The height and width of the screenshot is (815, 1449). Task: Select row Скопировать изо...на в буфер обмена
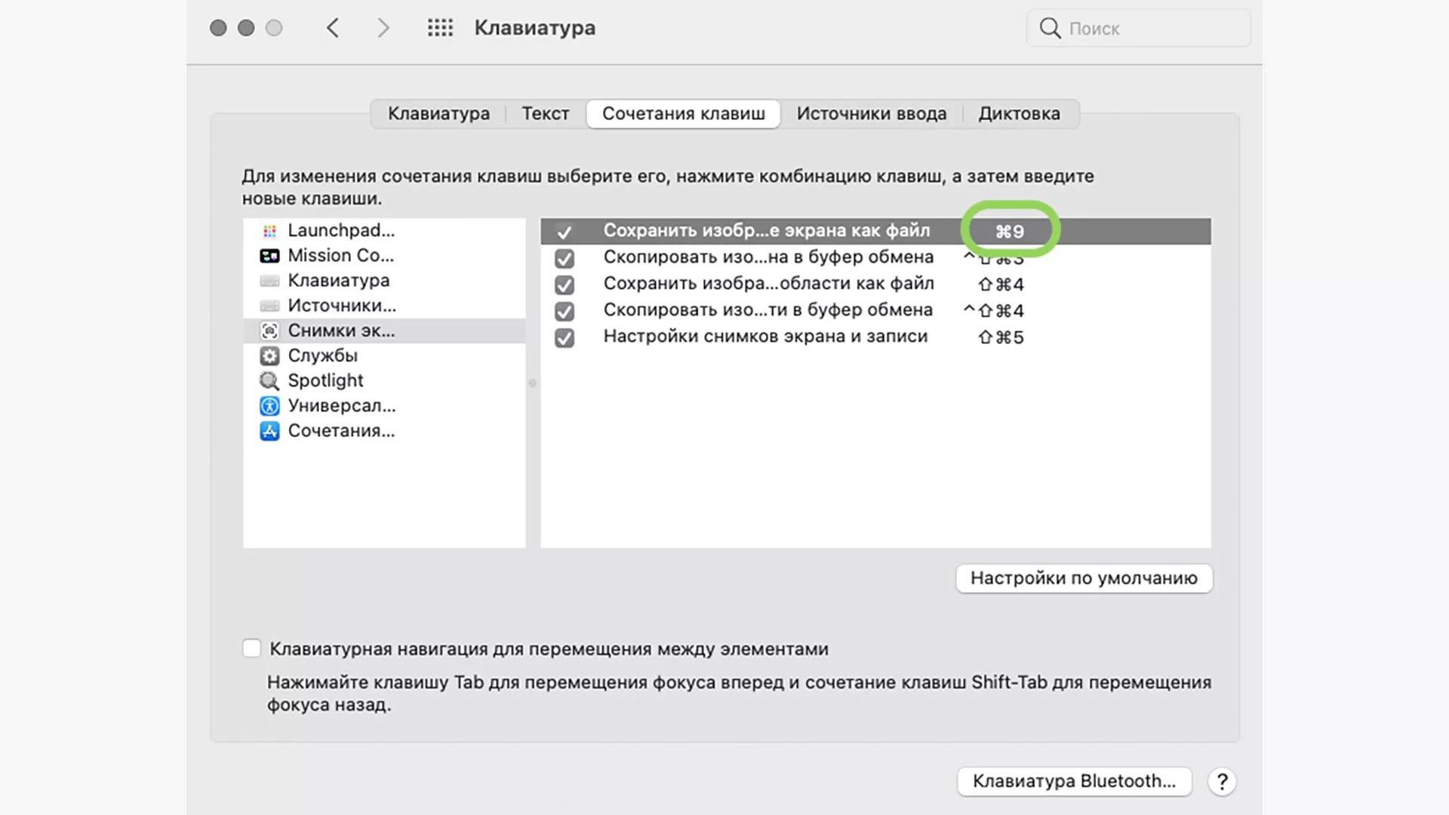point(875,258)
